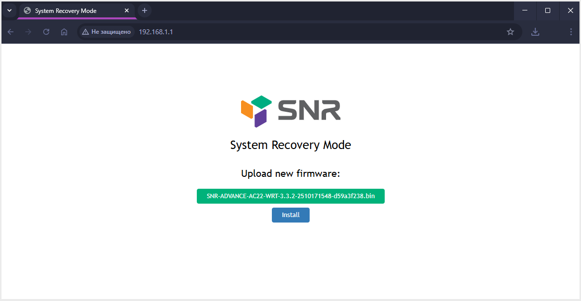Show the 'Не защищено' site security info
Screen dimensions: 581x301
point(106,32)
